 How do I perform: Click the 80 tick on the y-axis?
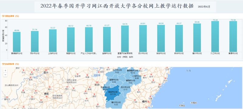point(6,21)
